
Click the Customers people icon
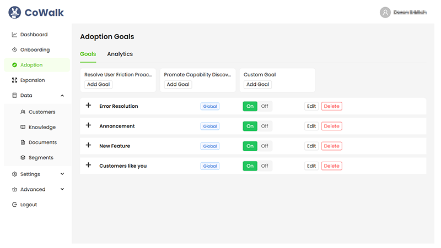tap(23, 112)
